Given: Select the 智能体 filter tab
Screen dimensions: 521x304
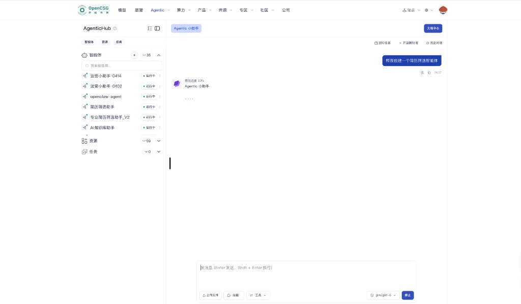Looking at the screenshot, I should point(89,42).
